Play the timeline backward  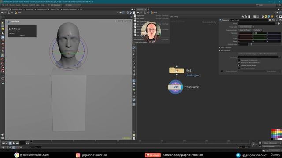(x=7, y=143)
